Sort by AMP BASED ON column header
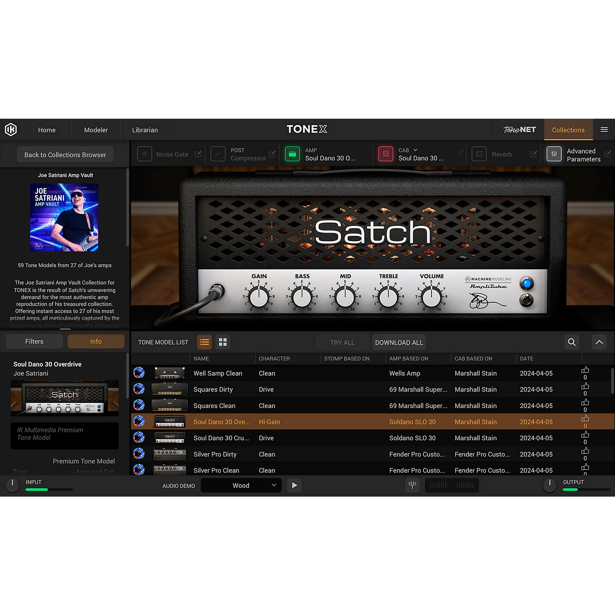615x615 pixels. [x=409, y=359]
